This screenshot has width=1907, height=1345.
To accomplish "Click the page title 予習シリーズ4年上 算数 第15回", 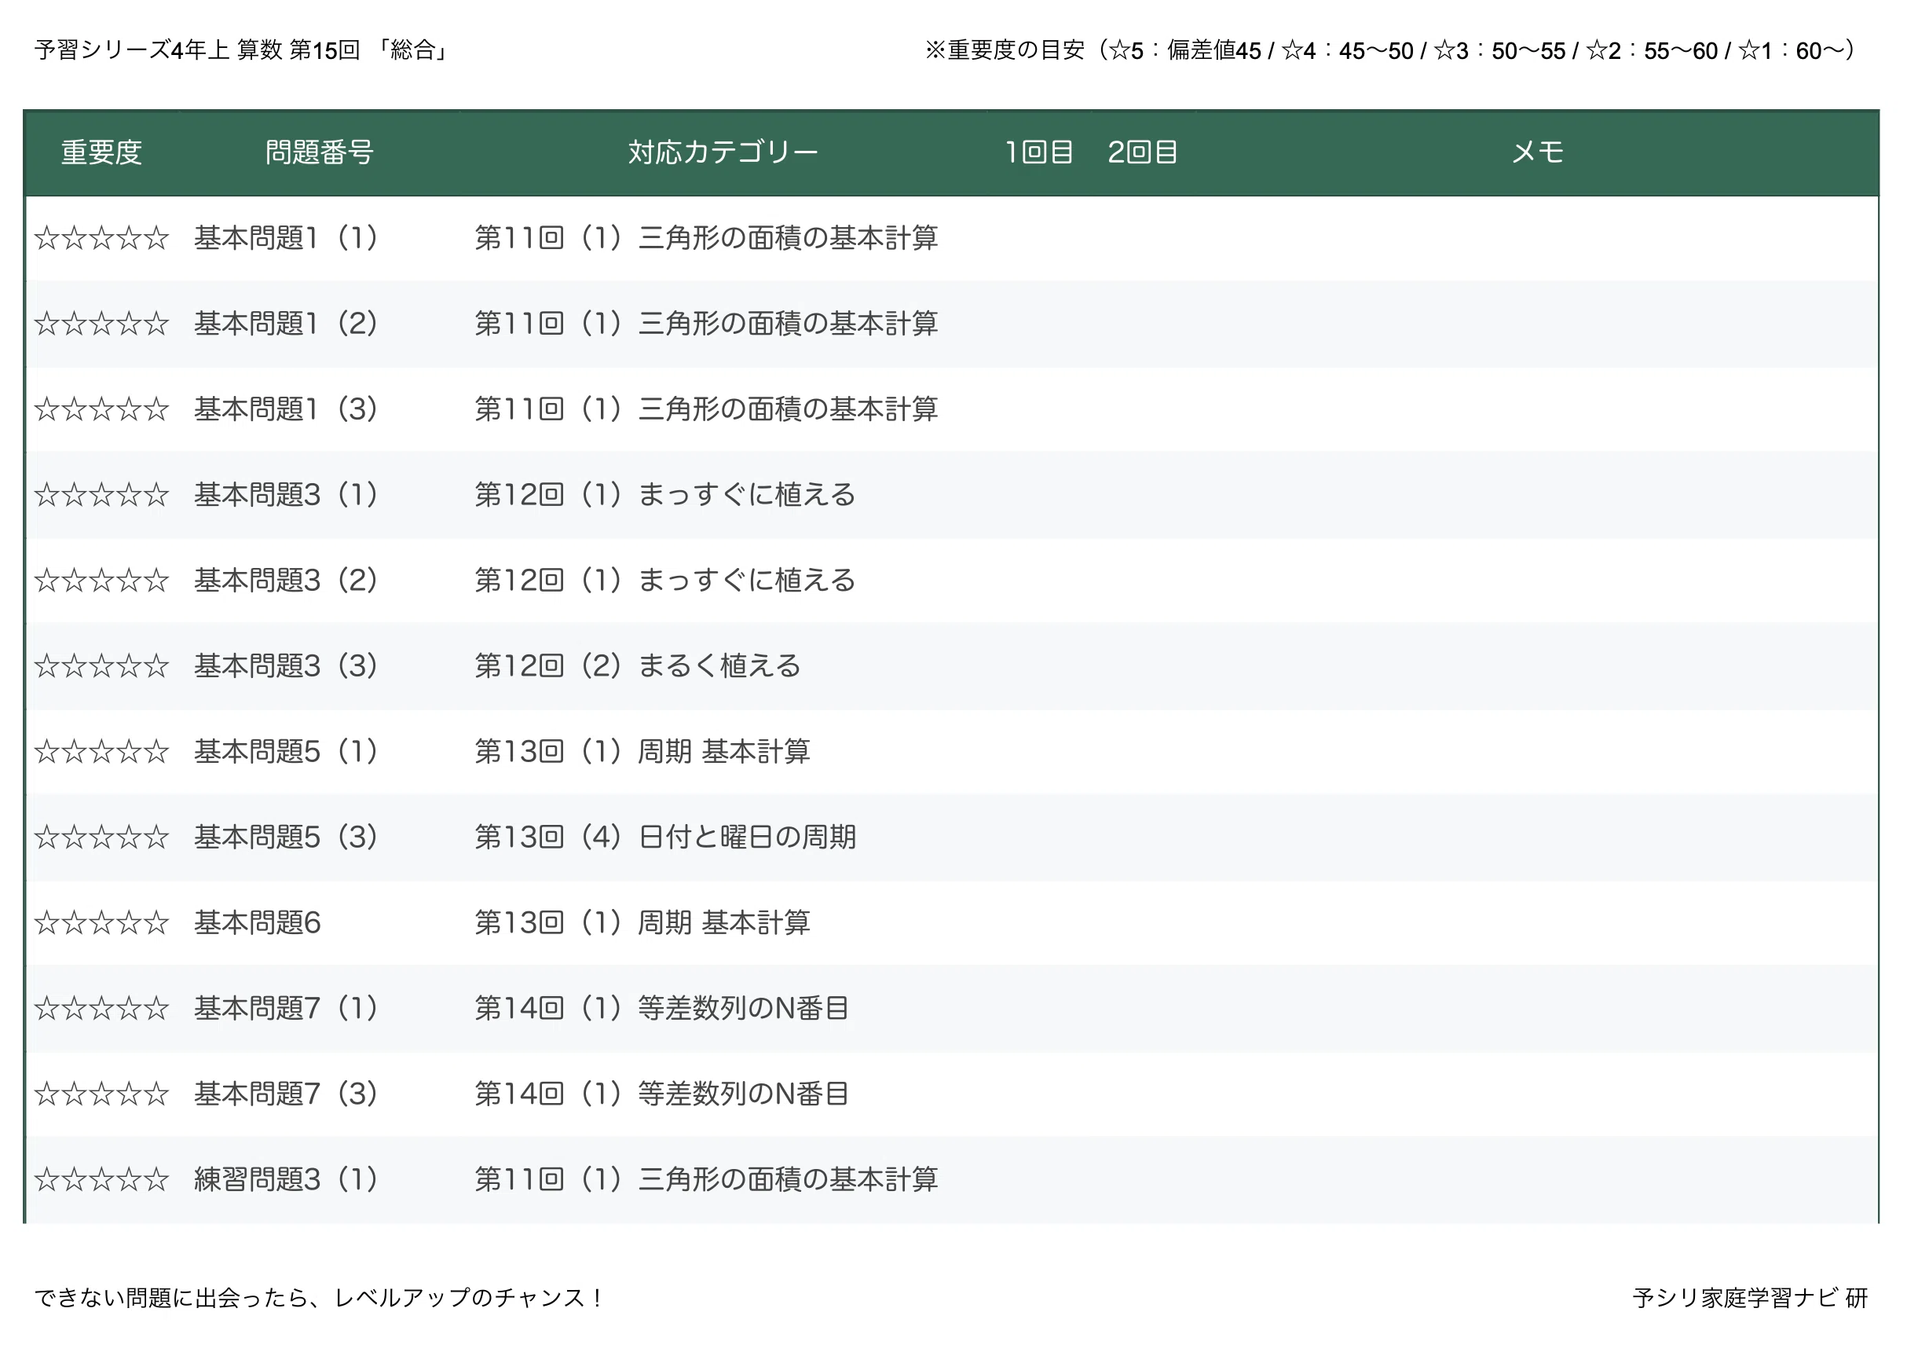I will point(242,51).
